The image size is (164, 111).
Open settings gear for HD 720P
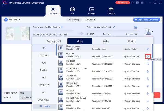148,94
